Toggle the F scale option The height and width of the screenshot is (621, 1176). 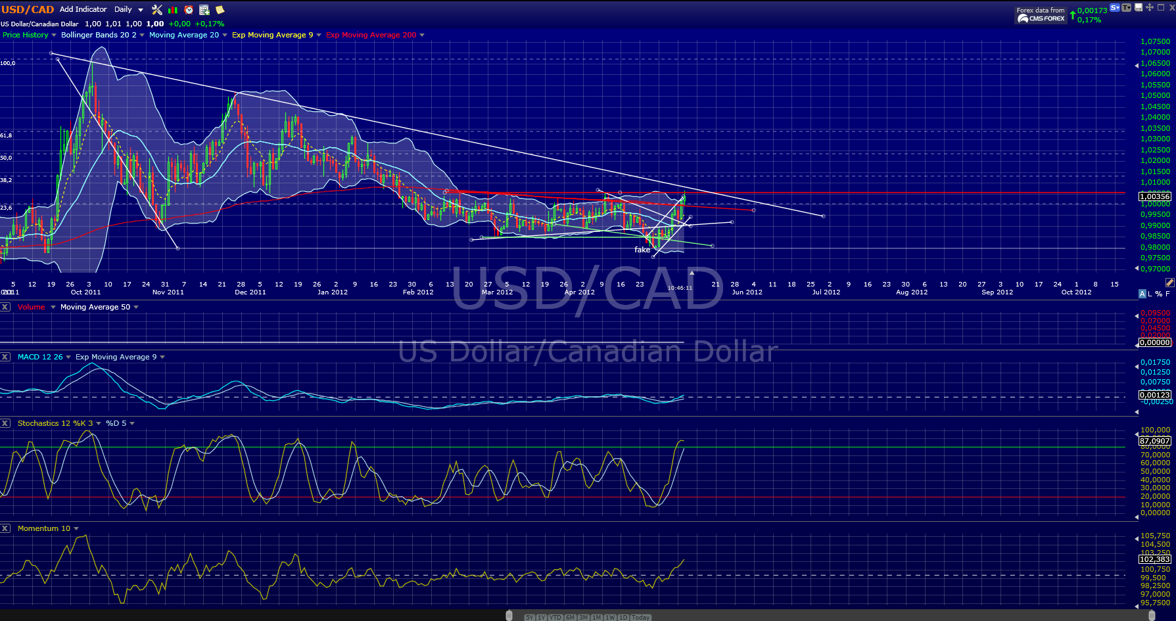pyautogui.click(x=1168, y=294)
